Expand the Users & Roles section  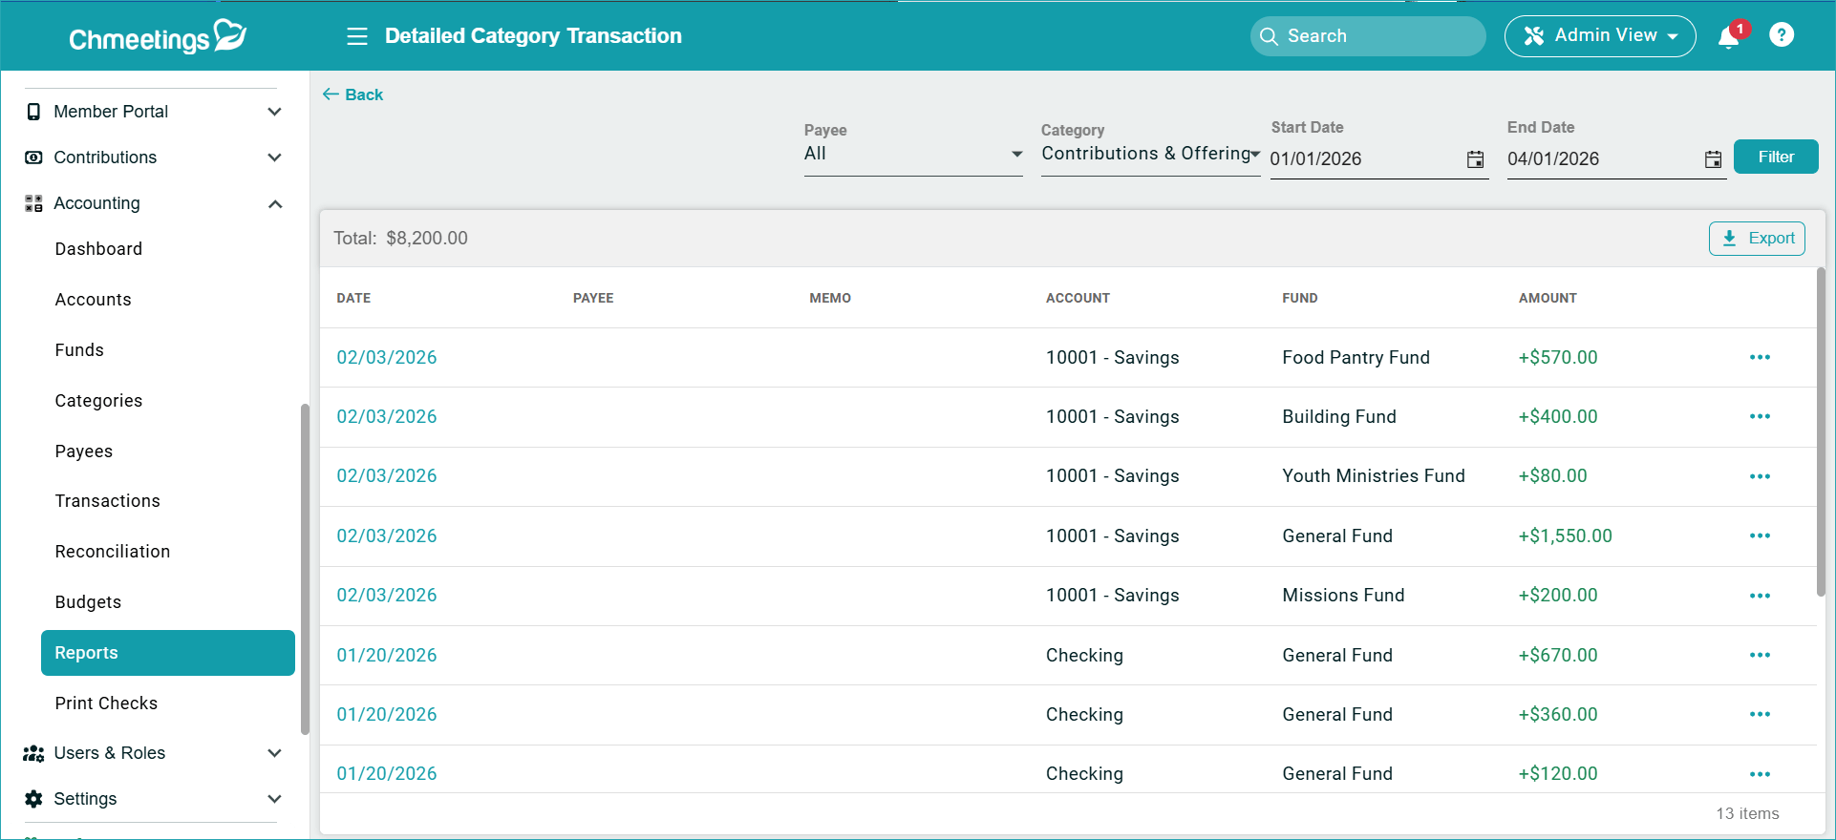coord(275,753)
